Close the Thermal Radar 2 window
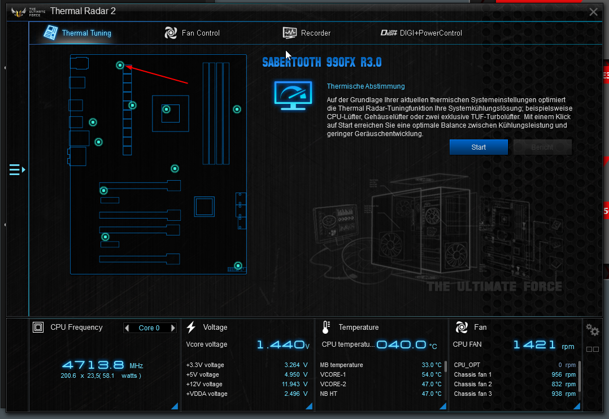The height and width of the screenshot is (419, 609). coord(593,12)
